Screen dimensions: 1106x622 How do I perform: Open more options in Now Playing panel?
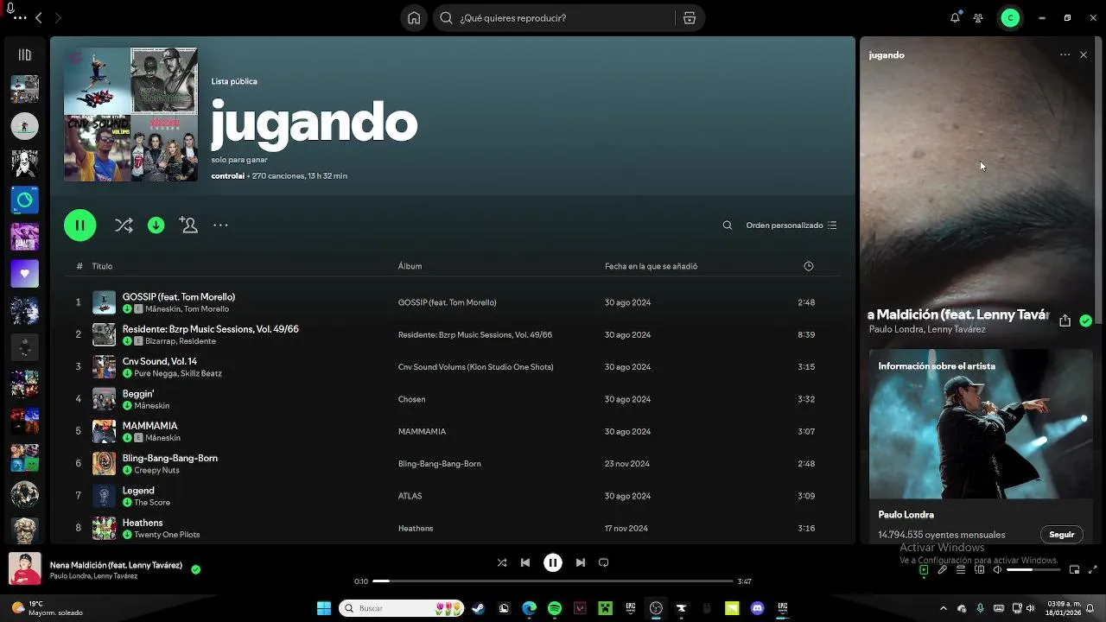coord(1065,54)
